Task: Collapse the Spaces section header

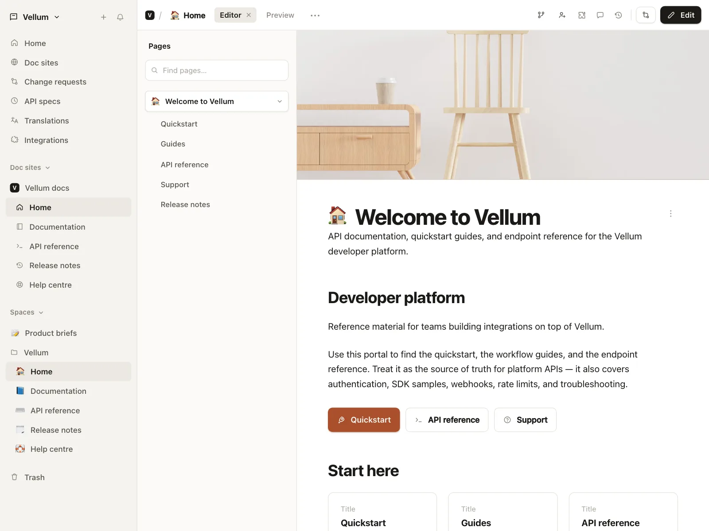Action: [27, 312]
